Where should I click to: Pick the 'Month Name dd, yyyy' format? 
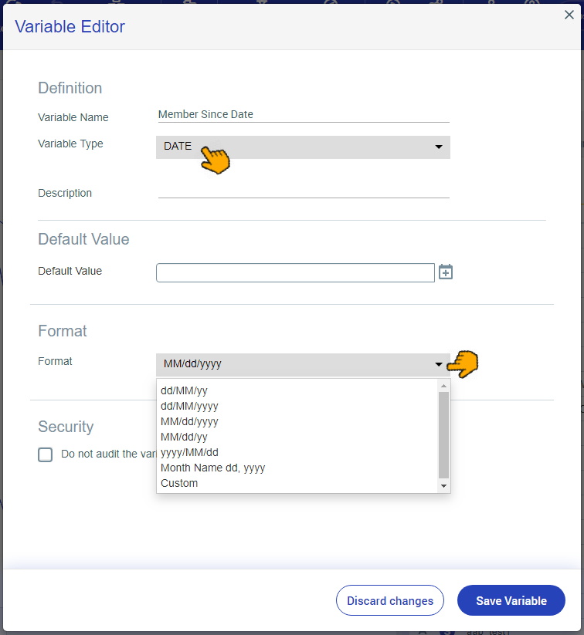pos(298,468)
